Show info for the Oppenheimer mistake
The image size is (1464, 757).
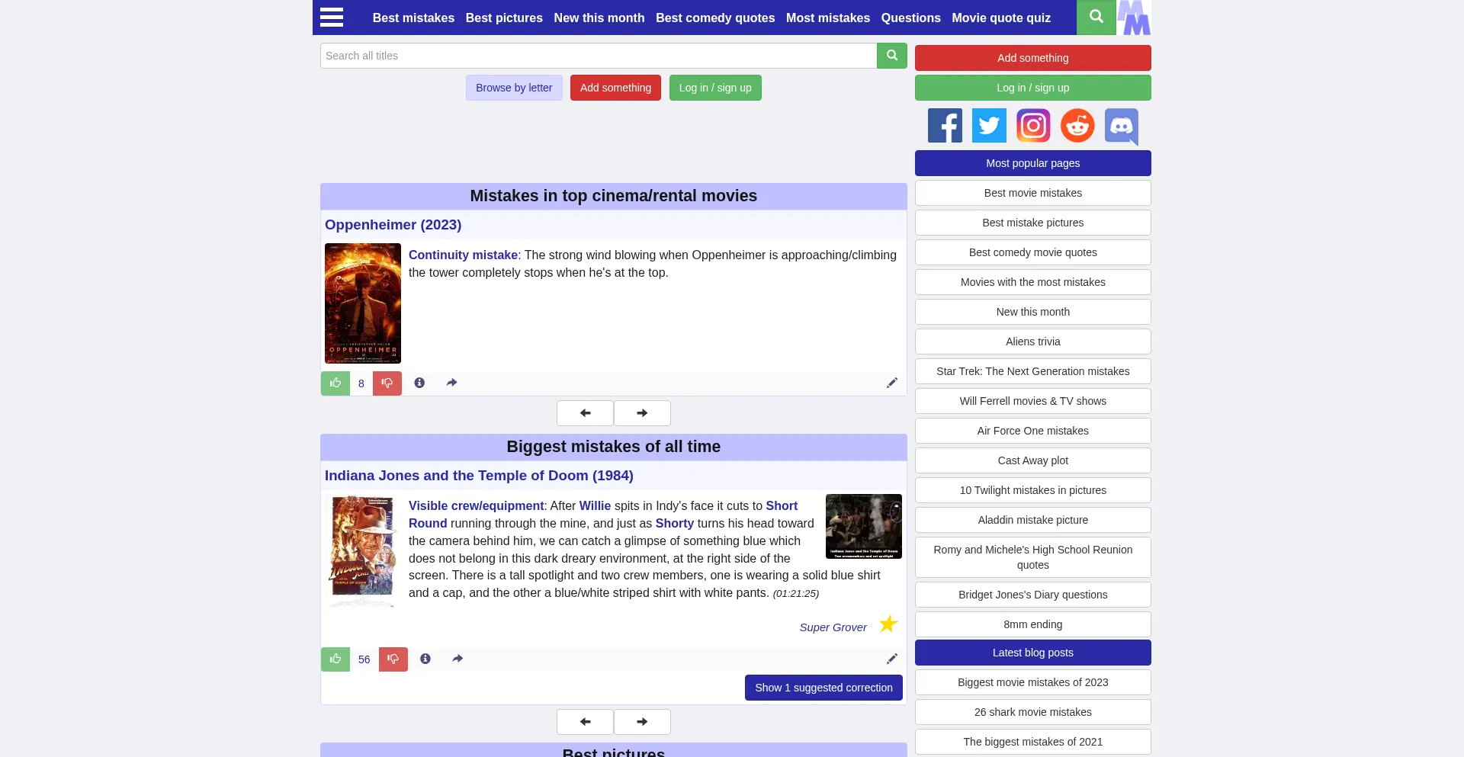pos(419,383)
